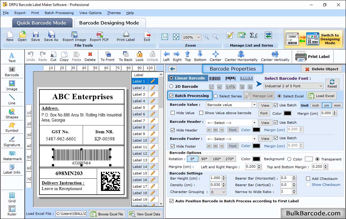The height and width of the screenshot is (219, 346).
Task: Set rotation to 90° button
Action: point(204,159)
